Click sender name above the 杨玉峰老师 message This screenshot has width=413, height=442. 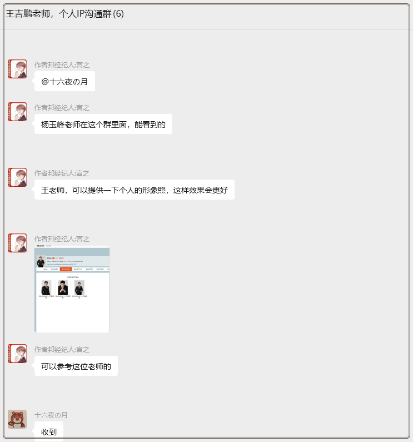[x=62, y=108]
